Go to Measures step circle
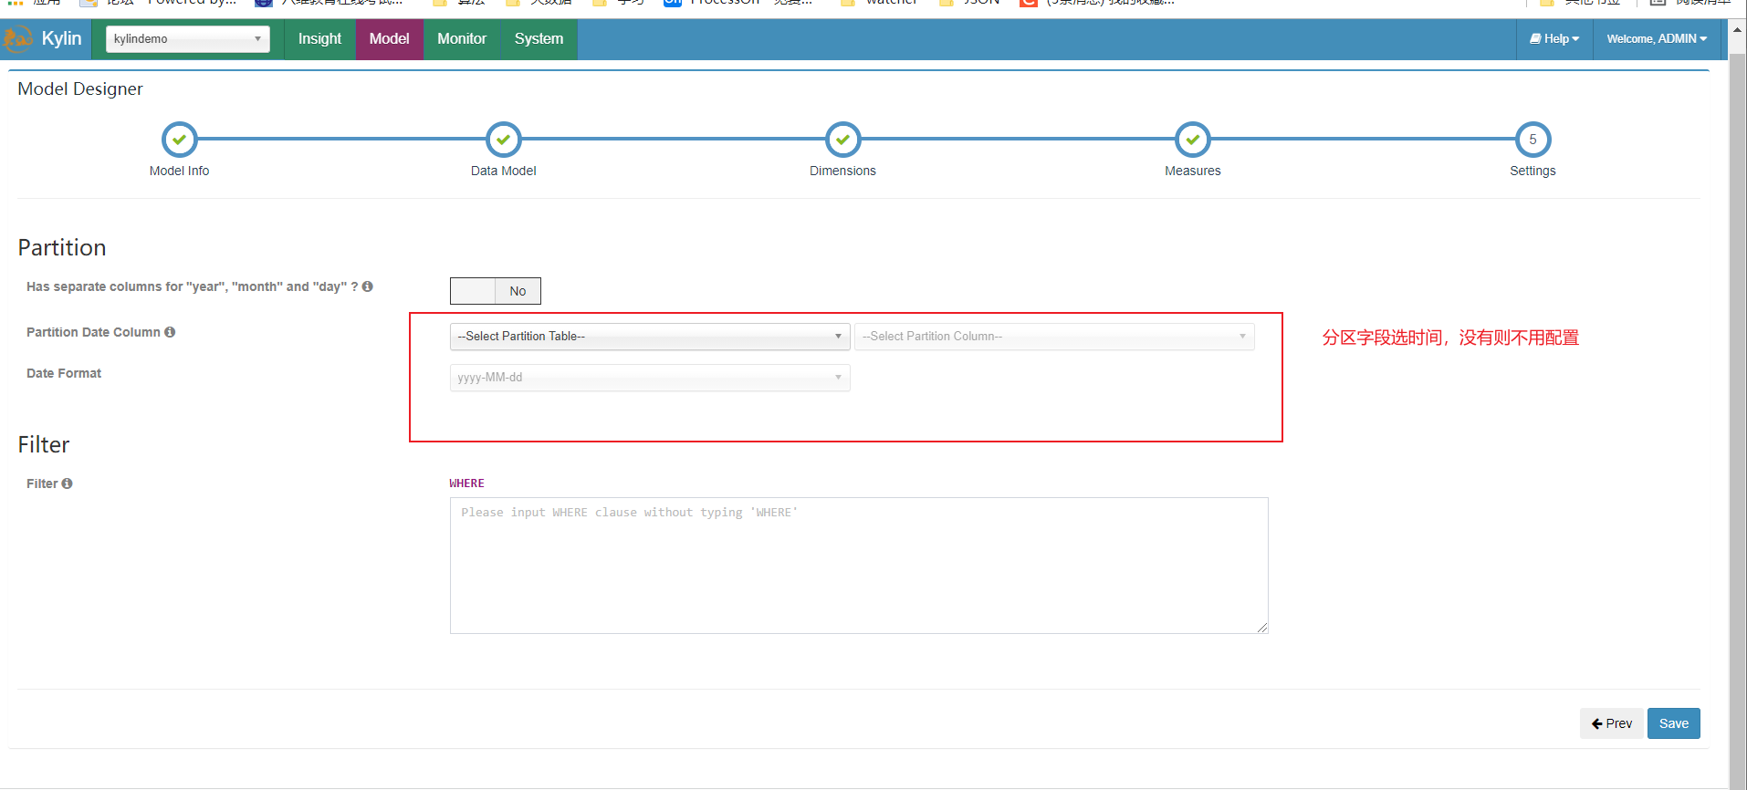 [x=1193, y=140]
